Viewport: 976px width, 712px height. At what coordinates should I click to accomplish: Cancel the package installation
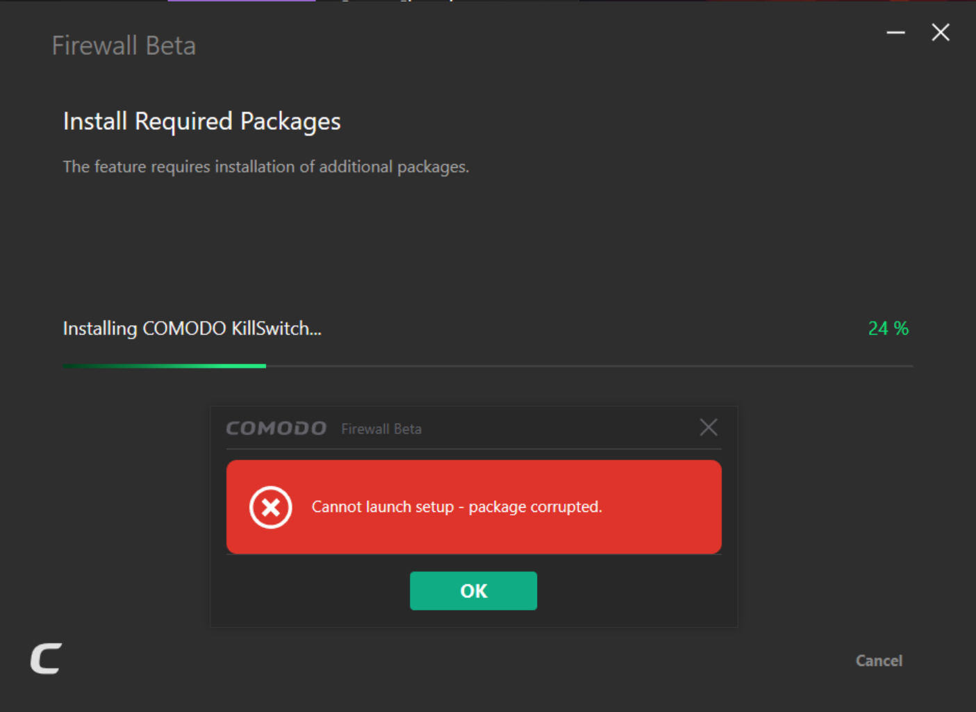[879, 661]
